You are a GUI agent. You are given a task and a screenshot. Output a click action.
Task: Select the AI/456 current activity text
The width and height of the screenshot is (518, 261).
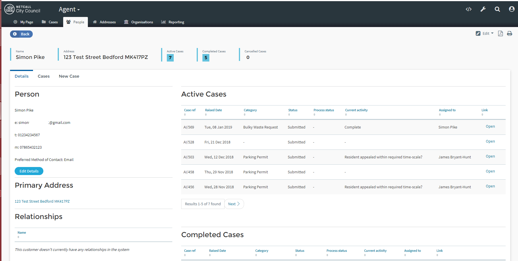383,187
